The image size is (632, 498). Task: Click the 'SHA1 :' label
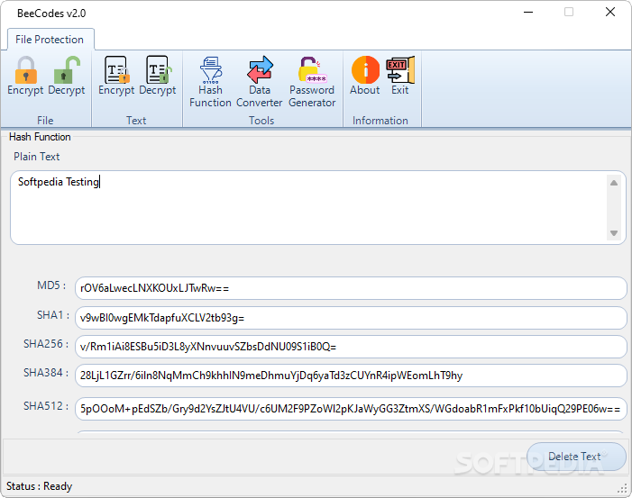[53, 315]
